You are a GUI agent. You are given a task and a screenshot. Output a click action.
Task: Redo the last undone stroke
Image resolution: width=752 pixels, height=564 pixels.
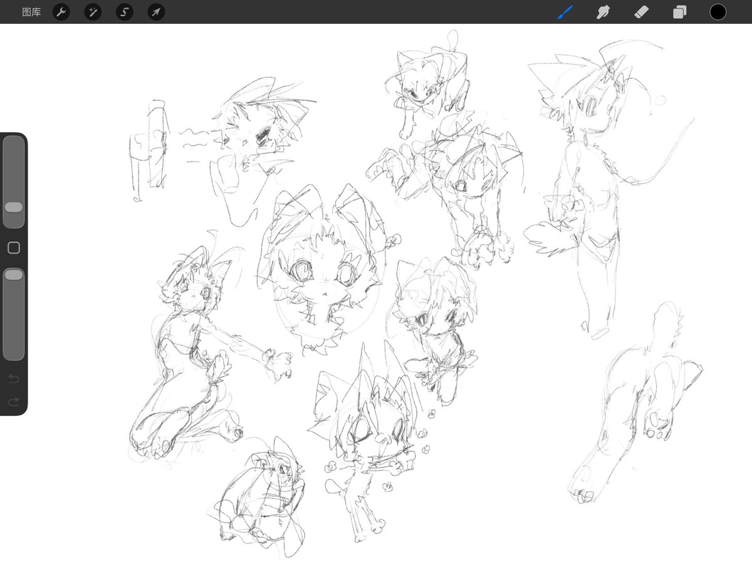[x=14, y=401]
